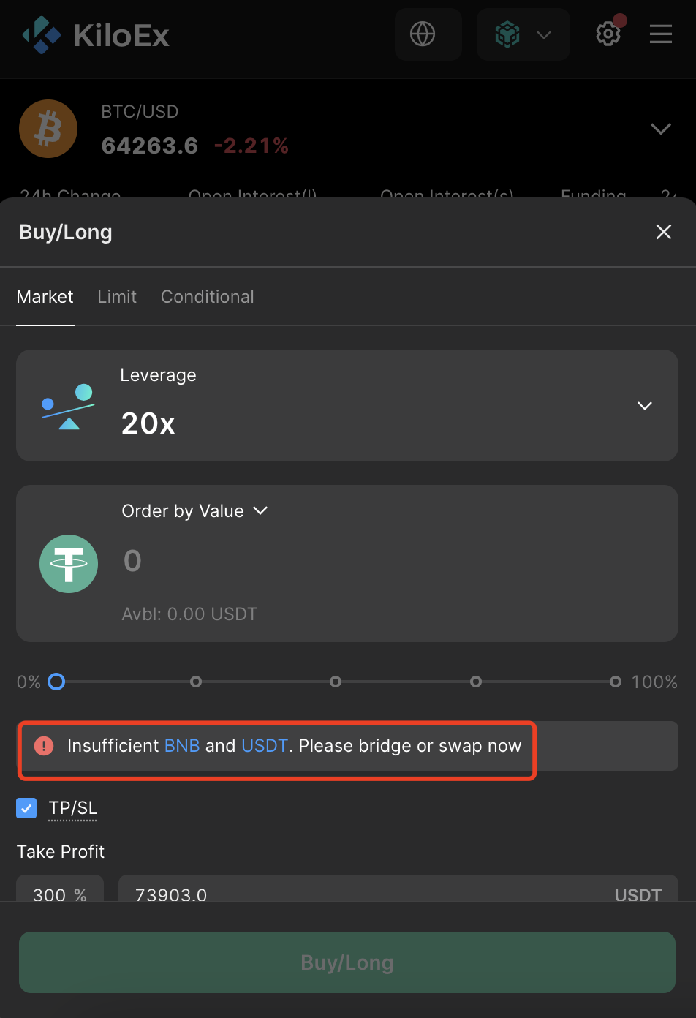The image size is (696, 1018).
Task: Click the KiloEx logo
Action: coord(96,35)
